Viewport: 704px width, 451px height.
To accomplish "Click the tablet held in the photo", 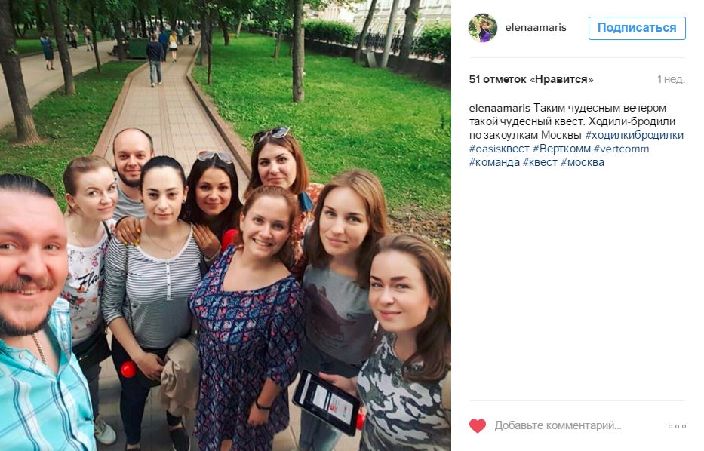I will coord(327,401).
